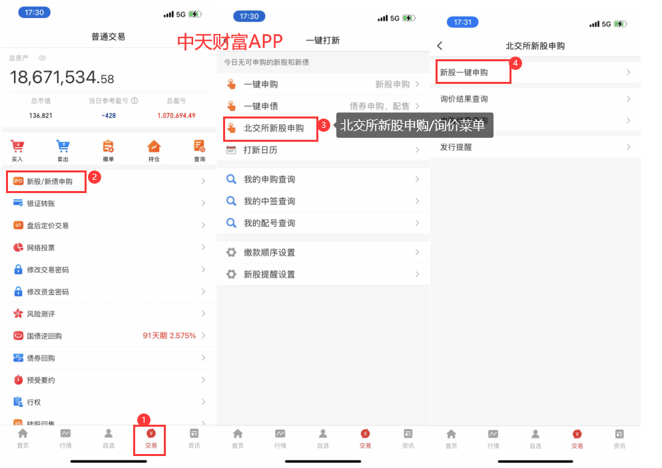Click the 修改资金密码 lock icon

click(18, 292)
